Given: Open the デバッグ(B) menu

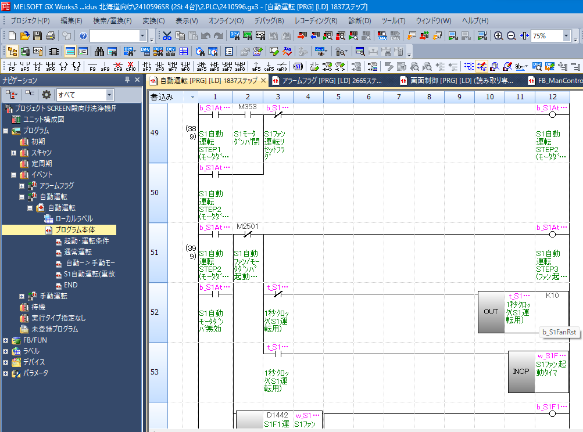Looking at the screenshot, I should tap(269, 21).
